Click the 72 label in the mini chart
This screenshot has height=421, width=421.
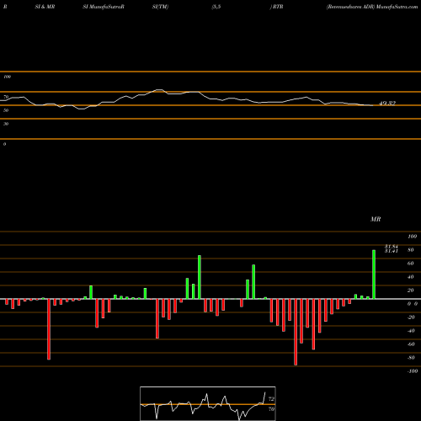point(271,399)
